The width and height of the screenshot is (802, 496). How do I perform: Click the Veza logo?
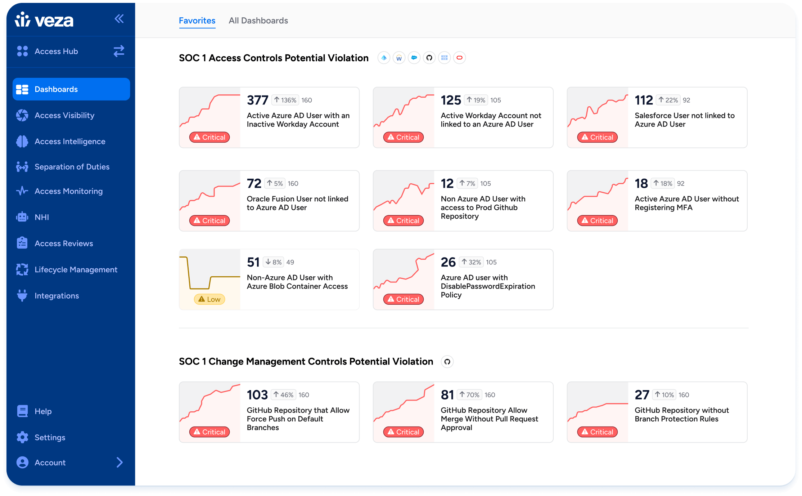[x=44, y=20]
